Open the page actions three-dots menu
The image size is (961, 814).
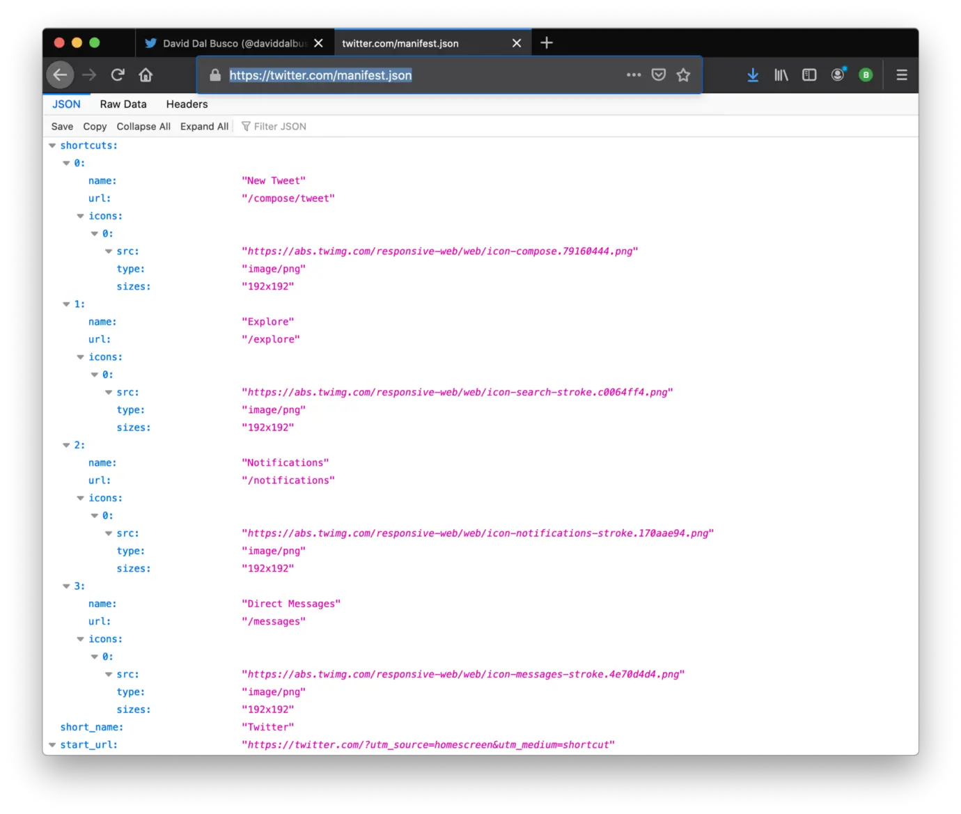[x=633, y=75]
